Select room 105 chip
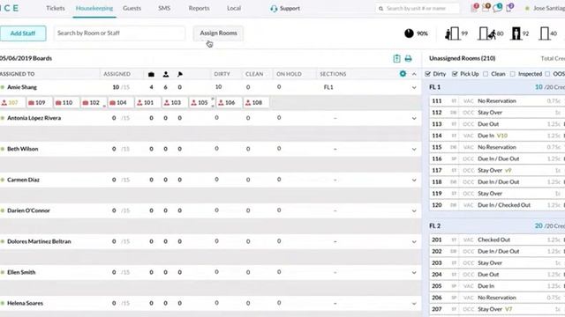Viewport: 565px width, 317px height. (x=202, y=102)
